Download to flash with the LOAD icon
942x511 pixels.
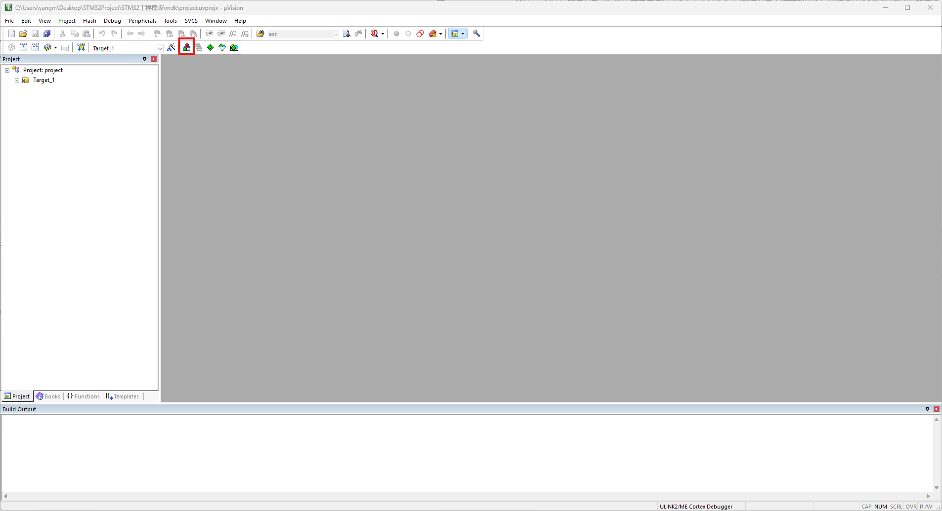click(81, 47)
